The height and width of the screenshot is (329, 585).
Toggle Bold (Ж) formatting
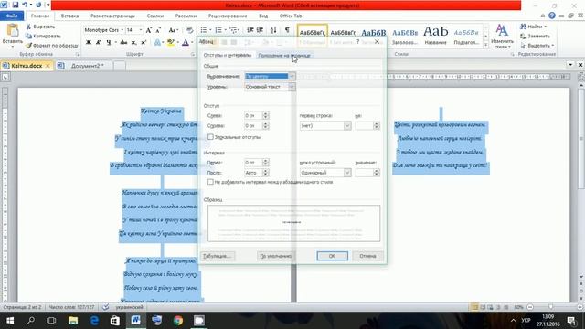(89, 43)
